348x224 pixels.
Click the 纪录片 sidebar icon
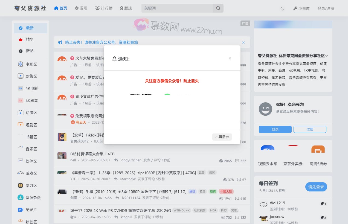(20, 210)
